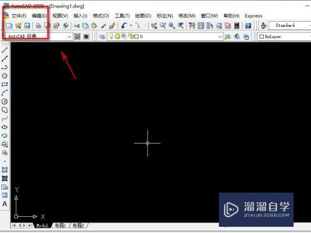
Task: Click the Plot printer icon
Action: 39,25
